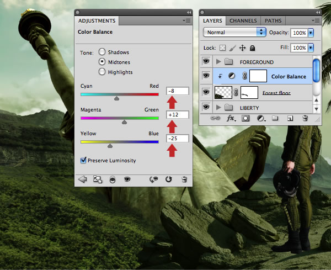Lock transparent pixels icon
This screenshot has height=270, width=331.
[x=222, y=48]
